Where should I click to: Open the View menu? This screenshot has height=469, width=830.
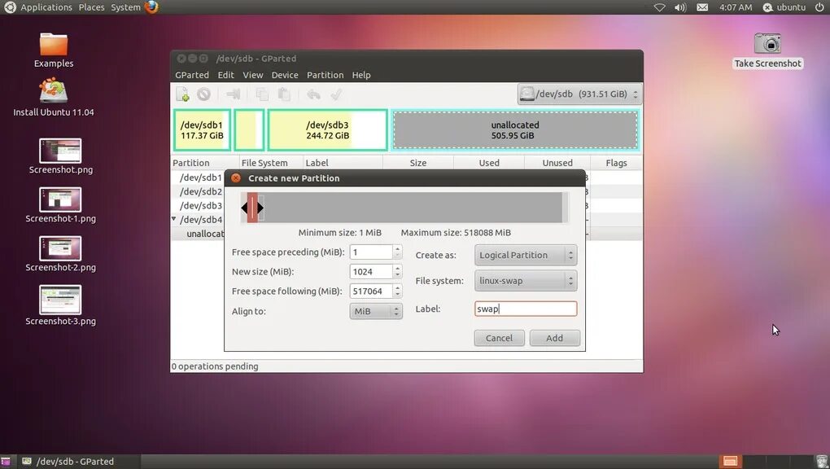pos(253,75)
